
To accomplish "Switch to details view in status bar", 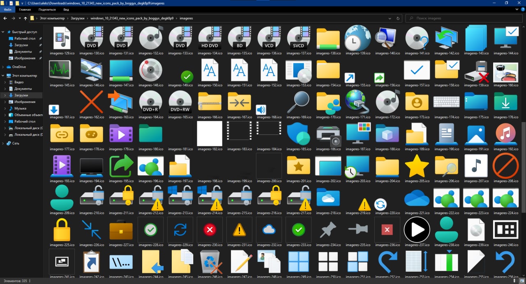I will [x=516, y=281].
